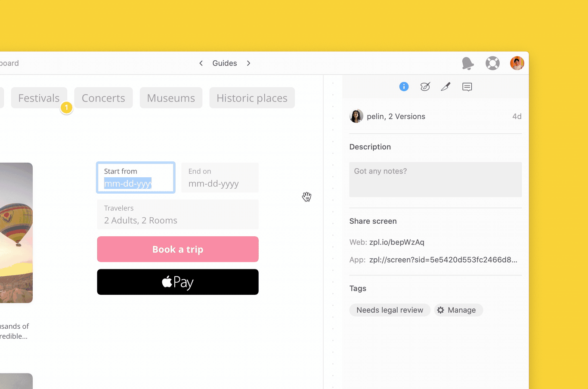Open the notifications bell
This screenshot has height=389, width=588.
coord(468,63)
